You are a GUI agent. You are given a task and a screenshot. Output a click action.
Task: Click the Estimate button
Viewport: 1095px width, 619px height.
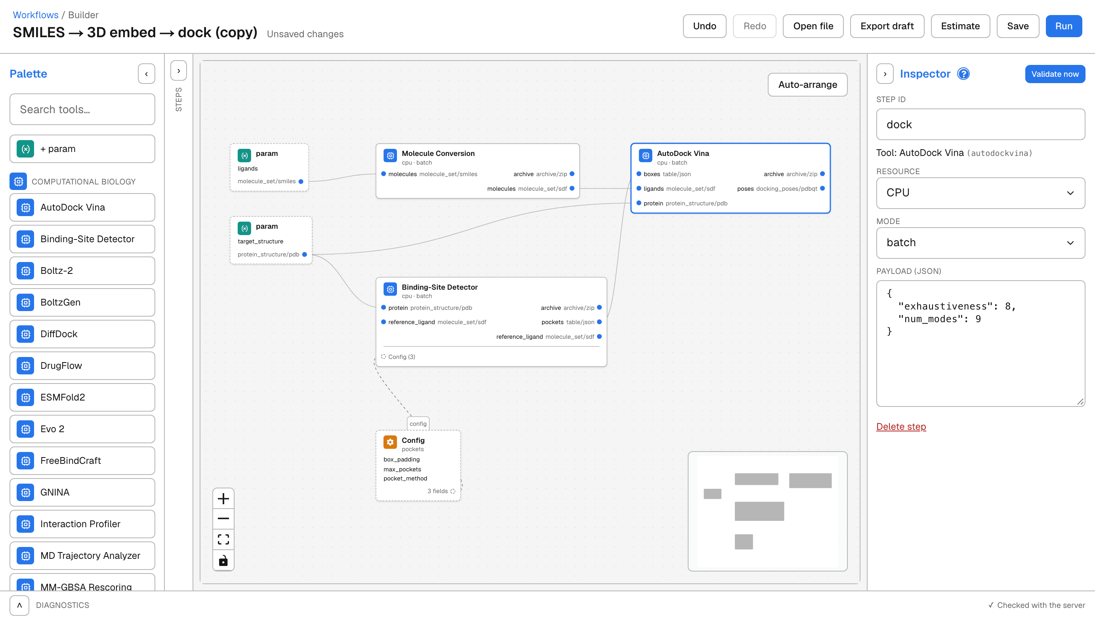click(x=960, y=26)
